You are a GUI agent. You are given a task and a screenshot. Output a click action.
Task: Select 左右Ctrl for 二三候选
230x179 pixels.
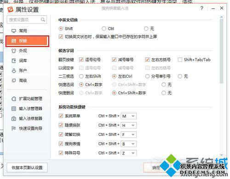pos(114,76)
